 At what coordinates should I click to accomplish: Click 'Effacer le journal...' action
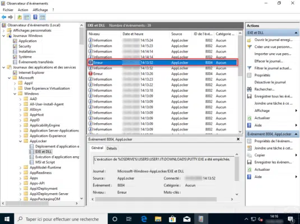(269, 61)
